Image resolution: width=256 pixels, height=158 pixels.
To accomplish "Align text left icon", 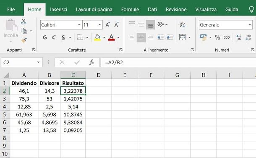I will tap(132, 37).
